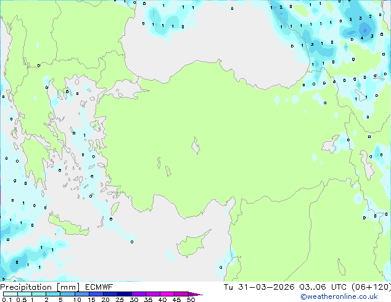Click the Precipitation [mm] title label

click(x=40, y=287)
